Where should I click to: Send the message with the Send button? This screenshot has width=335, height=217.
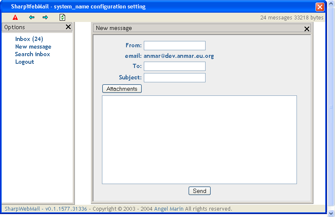pyautogui.click(x=200, y=191)
